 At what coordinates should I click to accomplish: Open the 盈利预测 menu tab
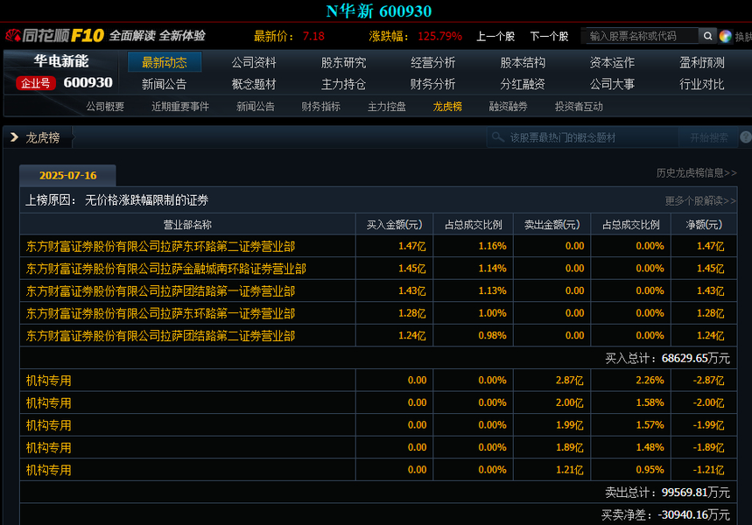[701, 63]
